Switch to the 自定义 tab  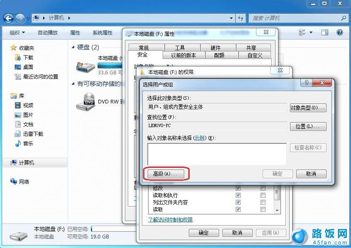(x=255, y=55)
